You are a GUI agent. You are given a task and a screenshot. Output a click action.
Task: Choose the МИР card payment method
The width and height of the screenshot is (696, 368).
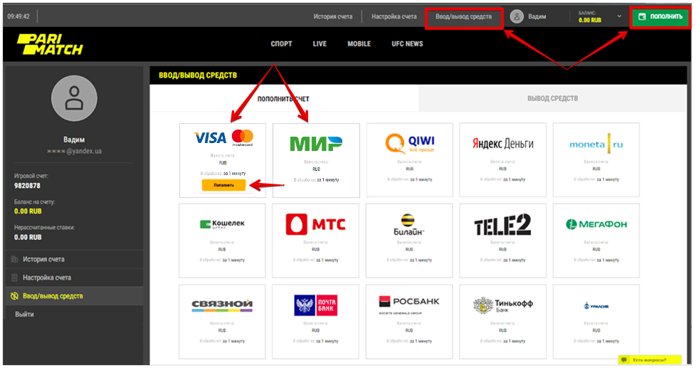click(316, 160)
